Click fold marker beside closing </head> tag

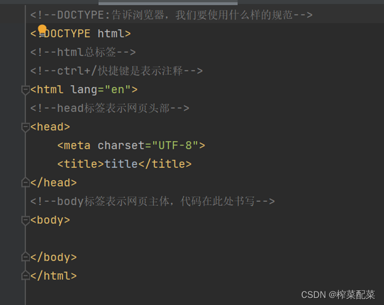(x=25, y=183)
